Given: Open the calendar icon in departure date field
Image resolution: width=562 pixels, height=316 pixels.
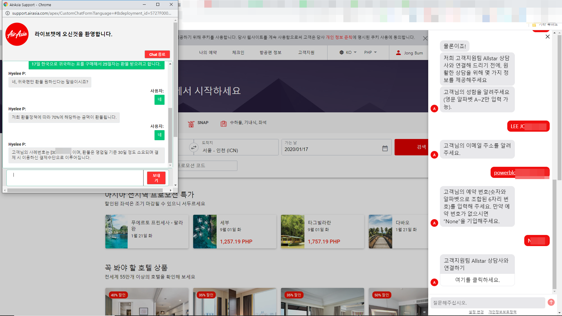Looking at the screenshot, I should point(385,148).
